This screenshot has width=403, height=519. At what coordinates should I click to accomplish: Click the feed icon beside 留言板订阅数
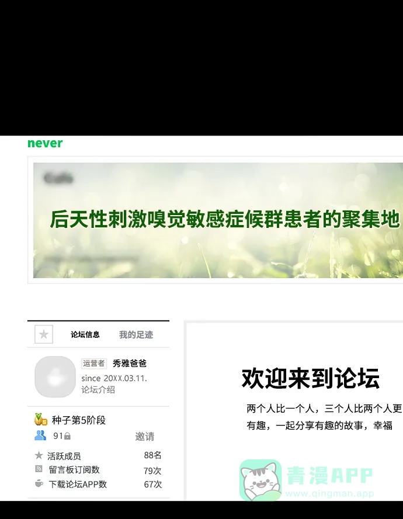coord(39,469)
